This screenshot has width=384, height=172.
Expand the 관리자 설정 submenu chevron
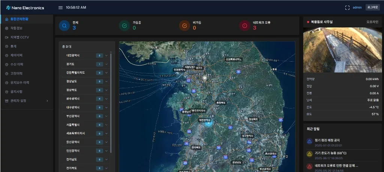(47, 101)
